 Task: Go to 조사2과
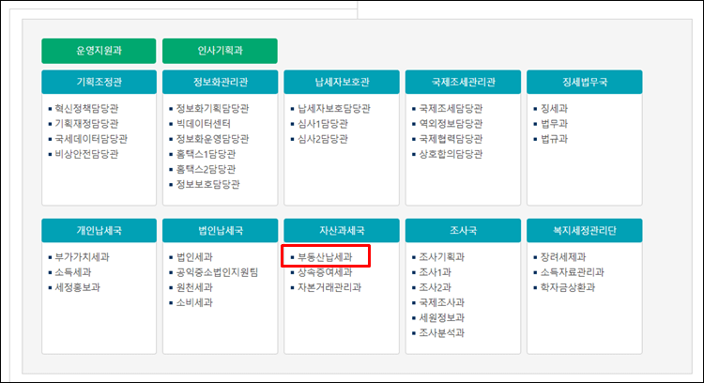(435, 287)
